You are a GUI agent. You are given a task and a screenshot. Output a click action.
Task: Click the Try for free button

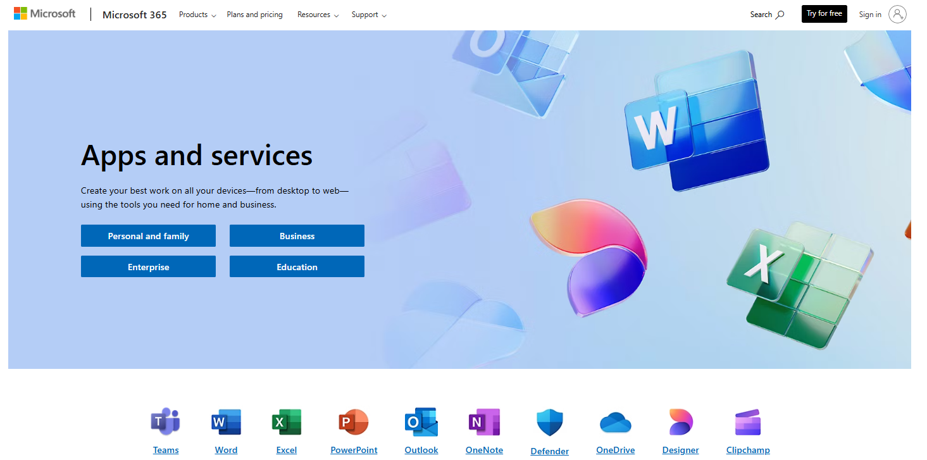(x=824, y=14)
